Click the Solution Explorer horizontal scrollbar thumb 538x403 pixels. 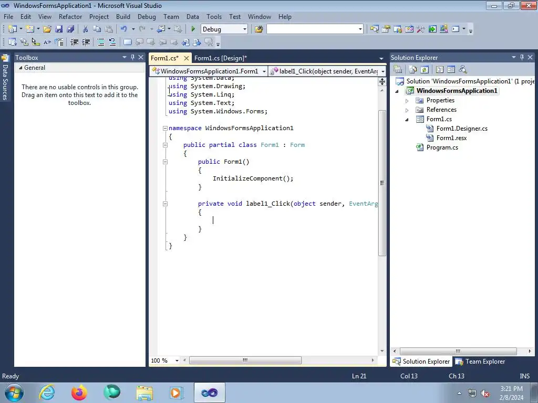(x=458, y=351)
